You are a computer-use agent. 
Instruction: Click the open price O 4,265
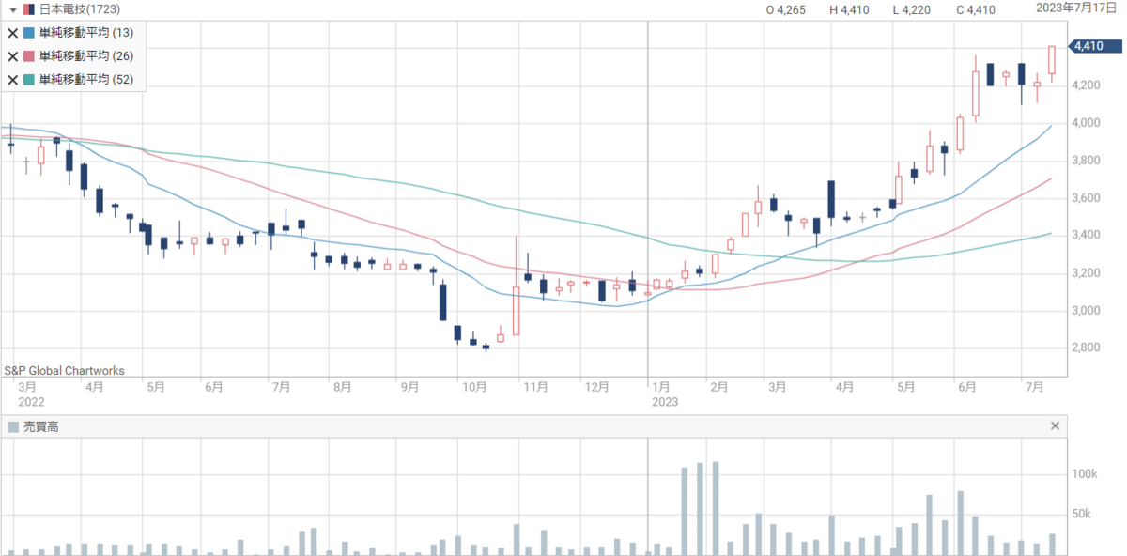click(x=785, y=10)
